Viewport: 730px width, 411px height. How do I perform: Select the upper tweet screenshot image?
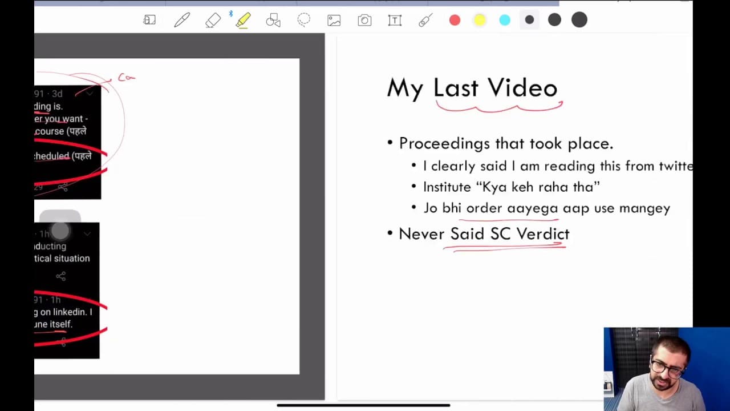tap(67, 142)
